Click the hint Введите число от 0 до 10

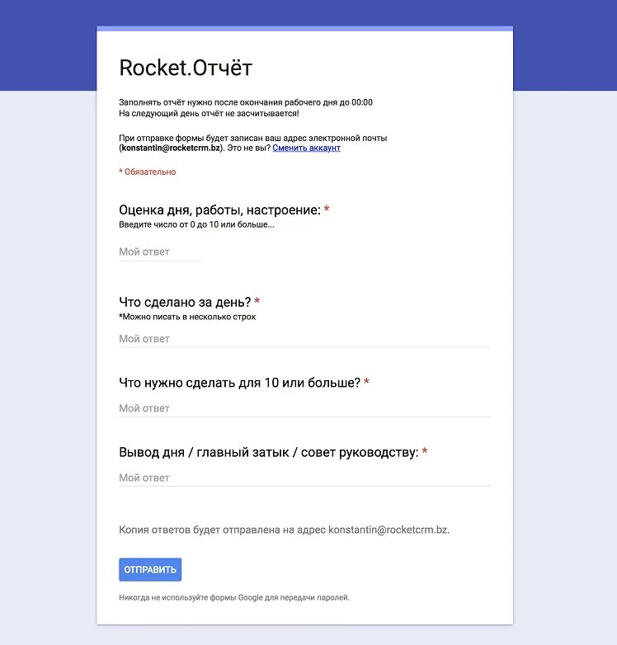196,225
